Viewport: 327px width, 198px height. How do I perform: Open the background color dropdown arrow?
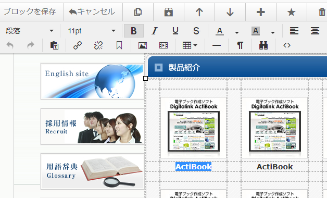click(x=273, y=32)
